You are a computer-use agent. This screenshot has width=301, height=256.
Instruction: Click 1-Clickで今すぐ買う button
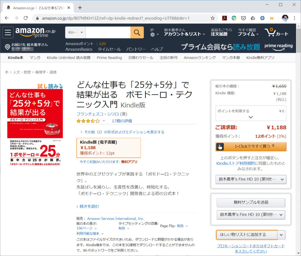pos(251,147)
